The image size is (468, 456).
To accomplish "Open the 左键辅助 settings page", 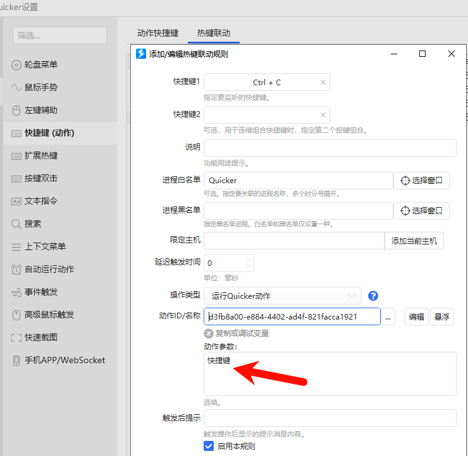I will (59, 111).
